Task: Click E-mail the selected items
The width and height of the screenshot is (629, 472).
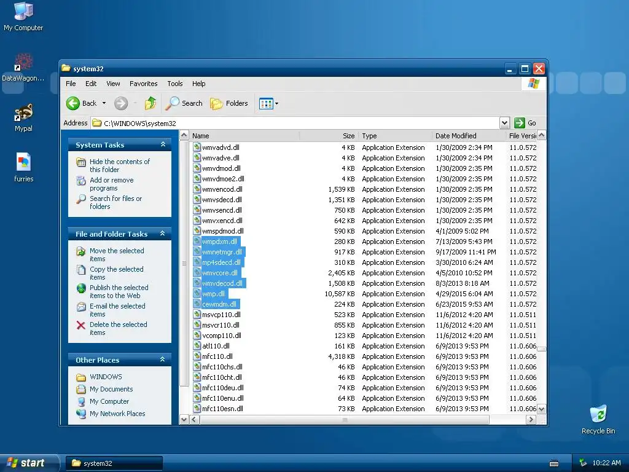Action: tap(117, 310)
